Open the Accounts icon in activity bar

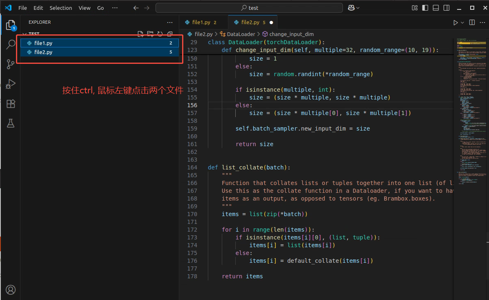point(11,290)
